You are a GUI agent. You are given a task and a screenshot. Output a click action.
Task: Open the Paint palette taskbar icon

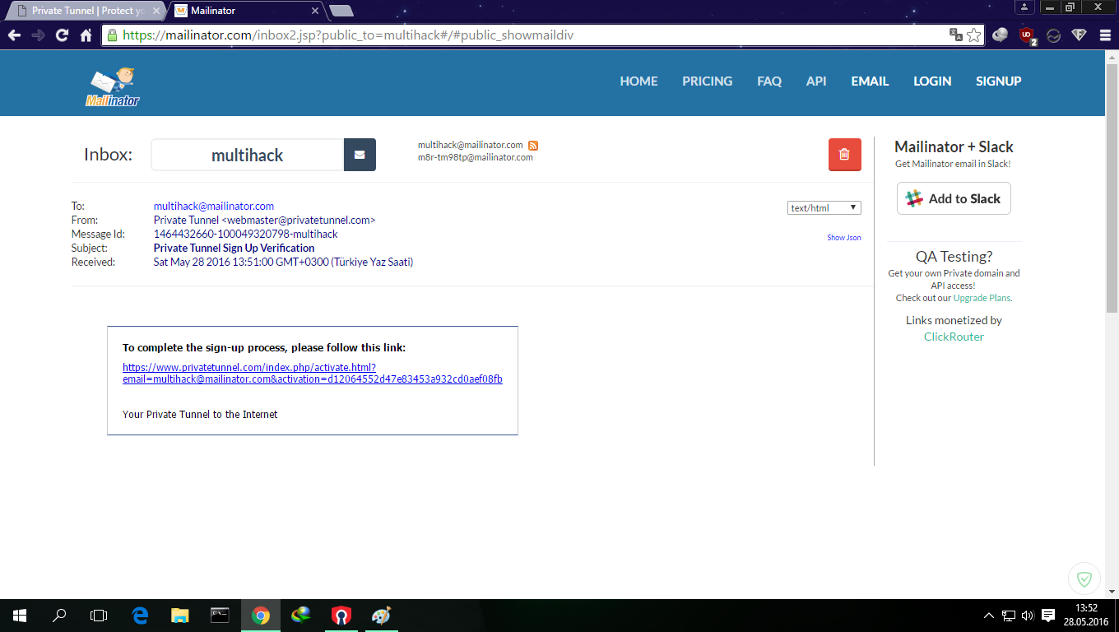click(381, 616)
